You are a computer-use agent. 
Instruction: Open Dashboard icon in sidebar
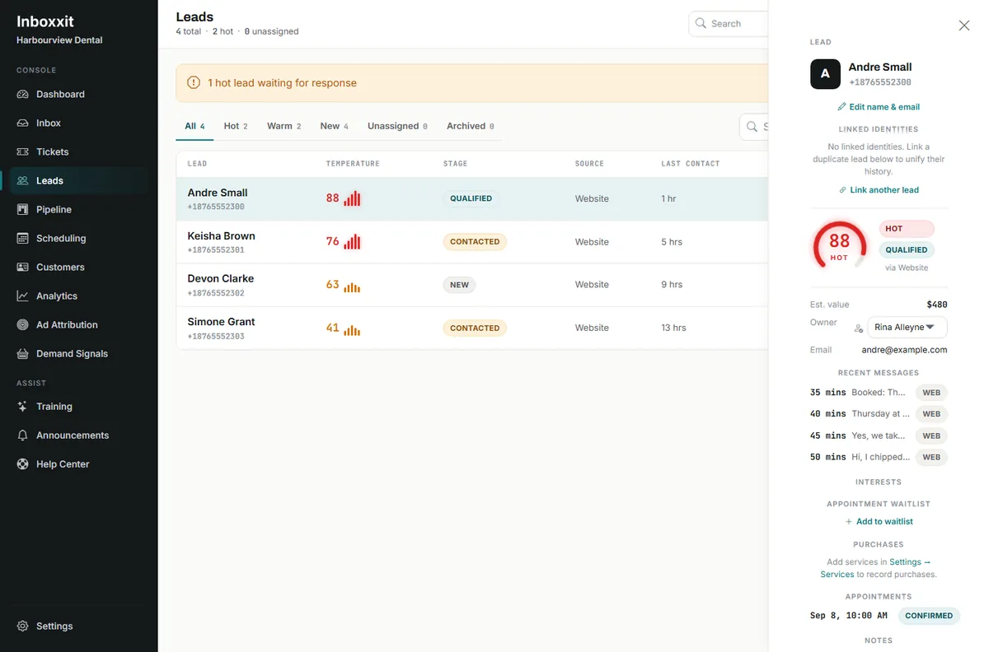tap(23, 95)
